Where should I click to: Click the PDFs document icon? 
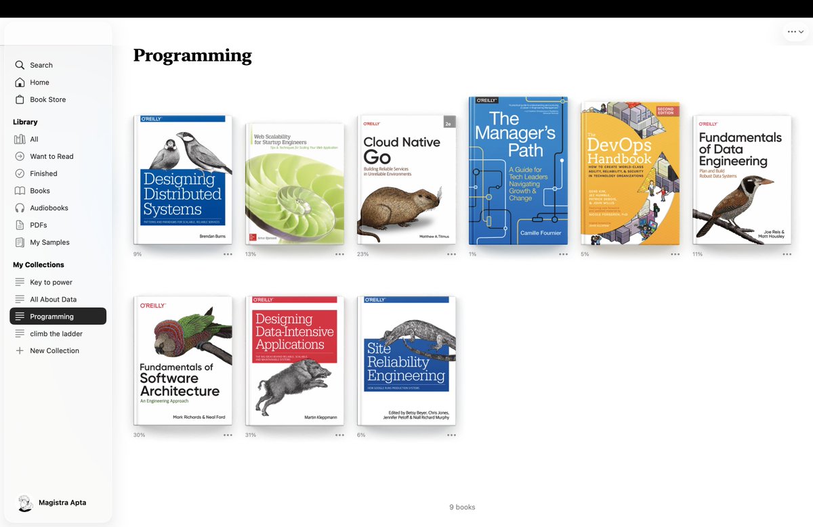click(20, 225)
